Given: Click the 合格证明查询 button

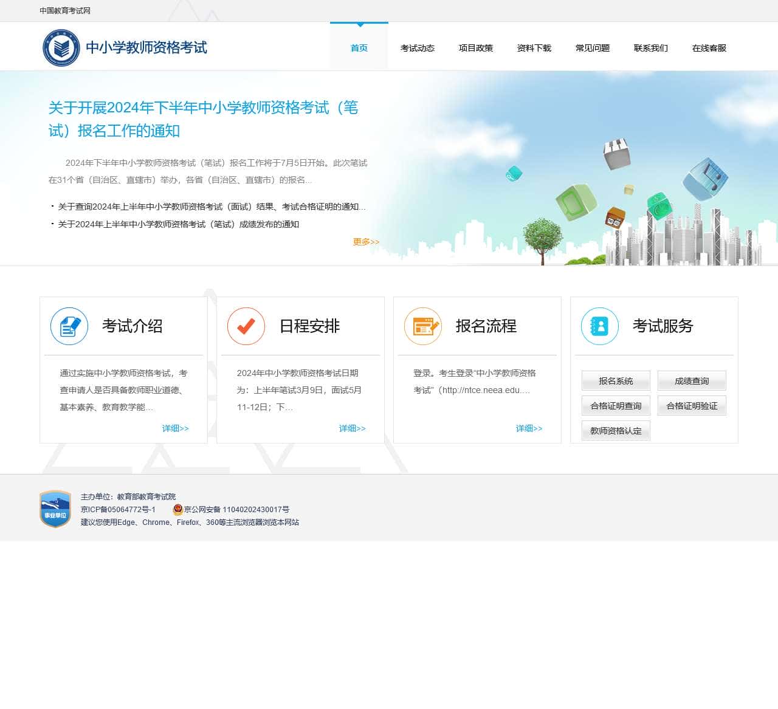Looking at the screenshot, I should [x=615, y=406].
